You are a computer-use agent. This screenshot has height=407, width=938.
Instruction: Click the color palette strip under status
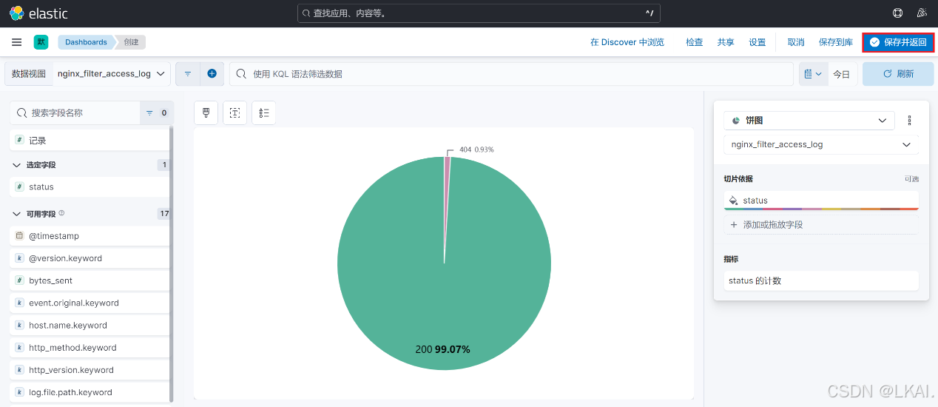click(821, 209)
